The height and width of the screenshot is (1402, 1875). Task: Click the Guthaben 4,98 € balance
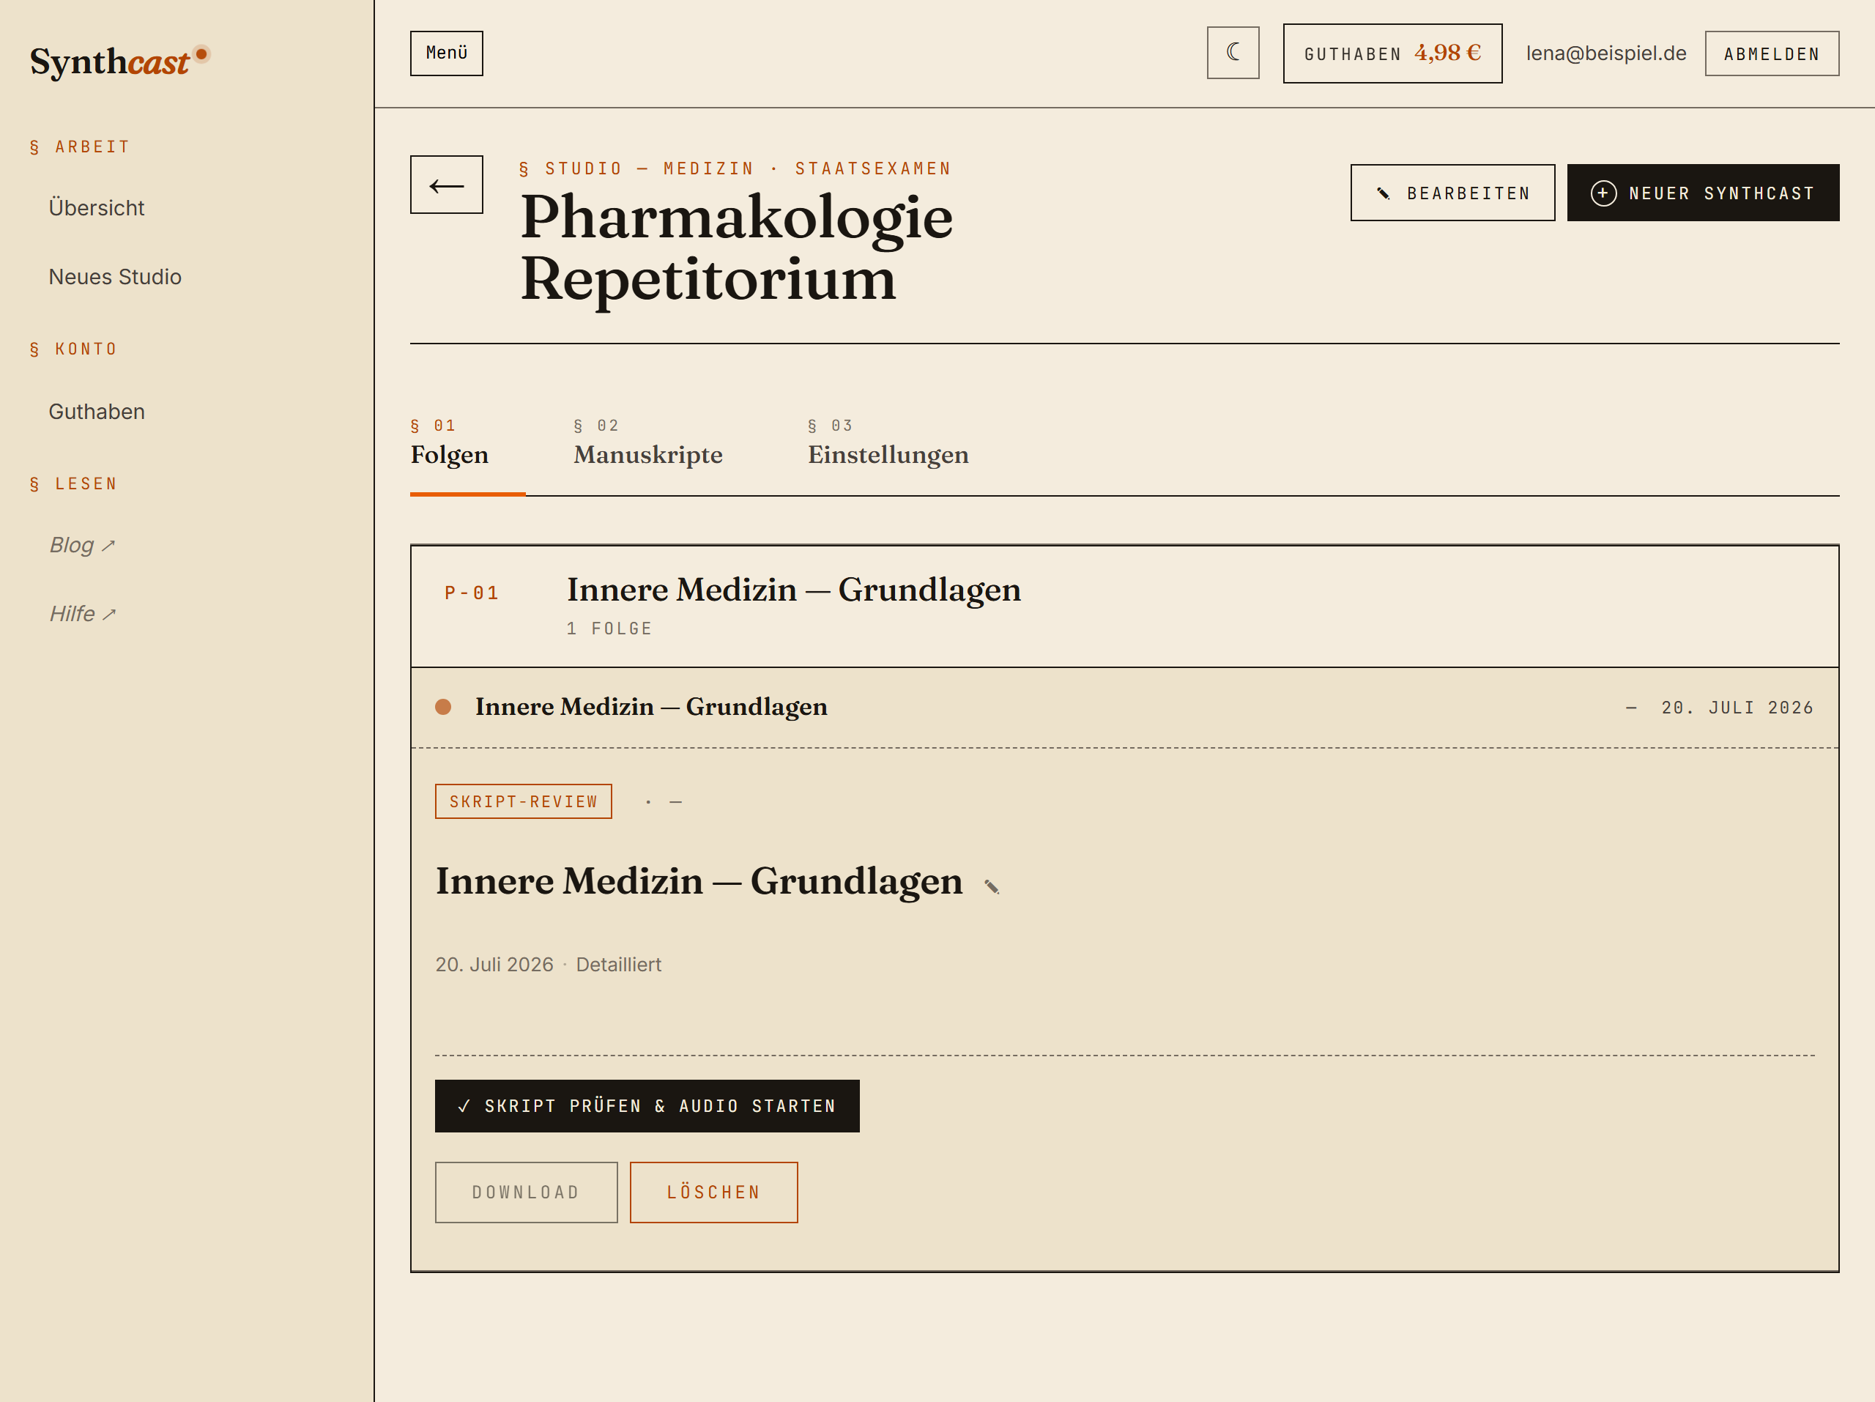1392,53
